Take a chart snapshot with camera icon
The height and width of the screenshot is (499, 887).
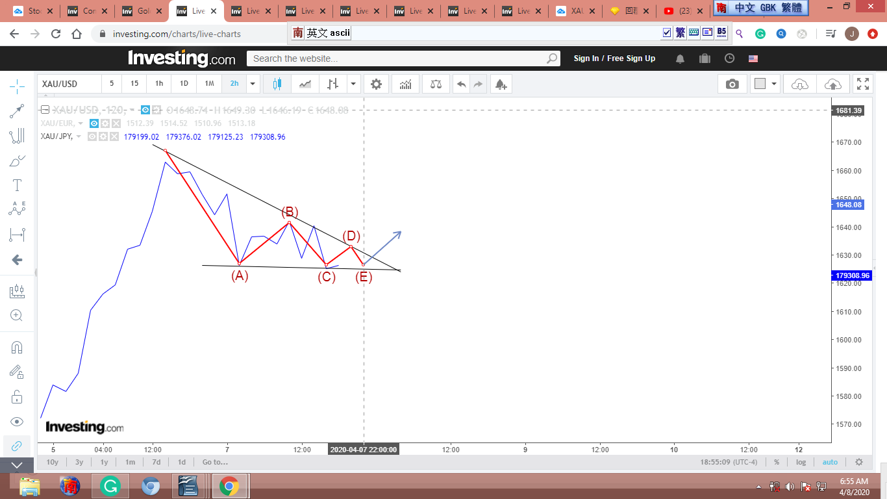(x=732, y=84)
